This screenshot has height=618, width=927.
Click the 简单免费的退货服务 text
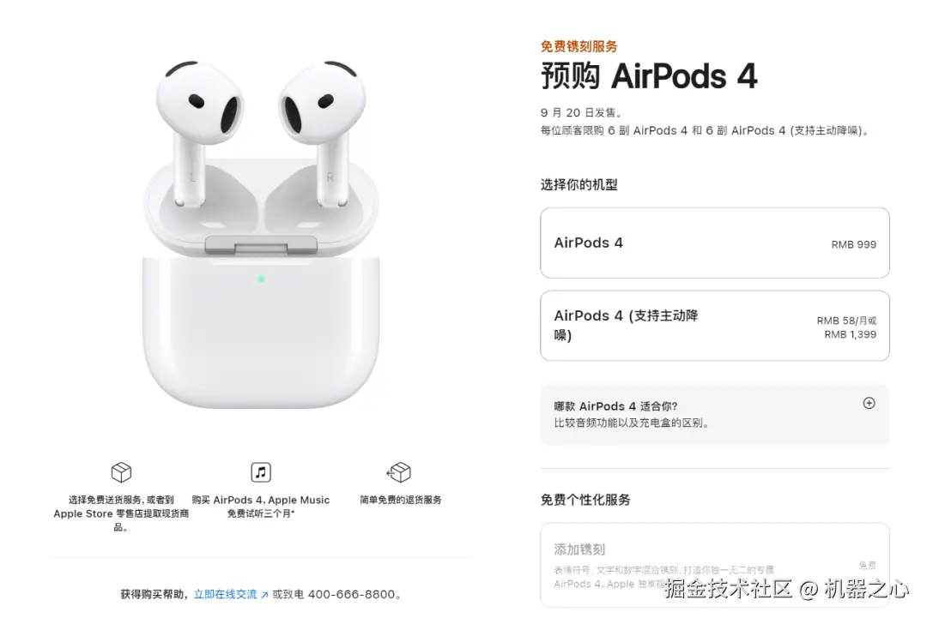click(x=400, y=500)
